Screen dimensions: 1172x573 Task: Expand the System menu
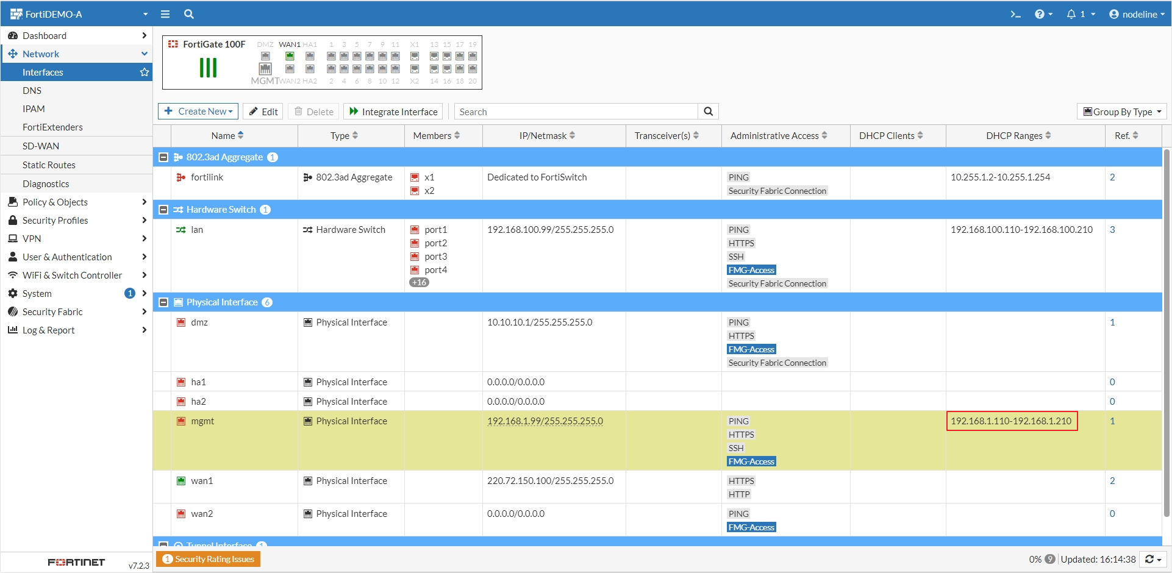tap(76, 293)
